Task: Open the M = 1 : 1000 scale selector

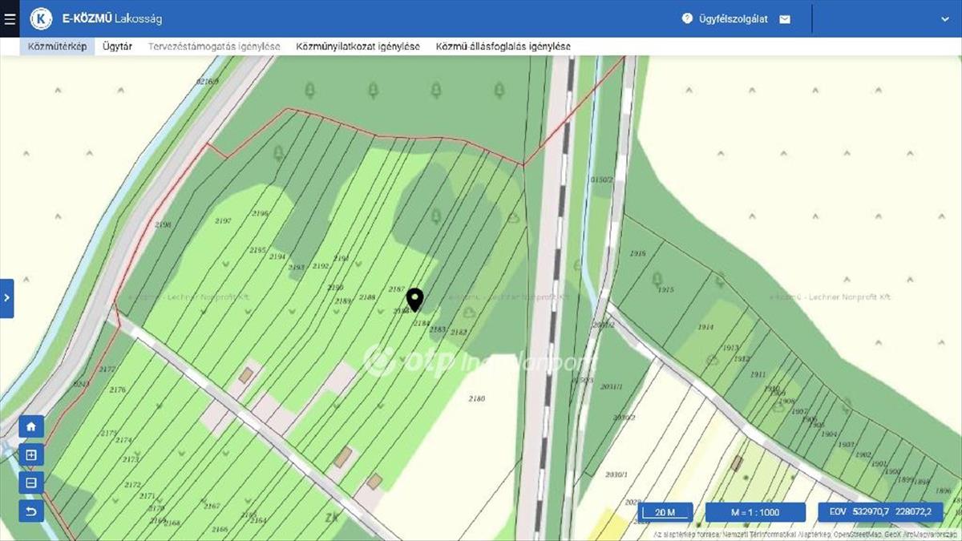Action: (x=755, y=512)
